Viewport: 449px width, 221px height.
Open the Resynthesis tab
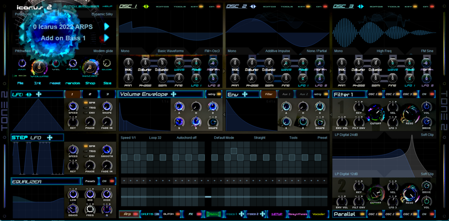pos(298,214)
